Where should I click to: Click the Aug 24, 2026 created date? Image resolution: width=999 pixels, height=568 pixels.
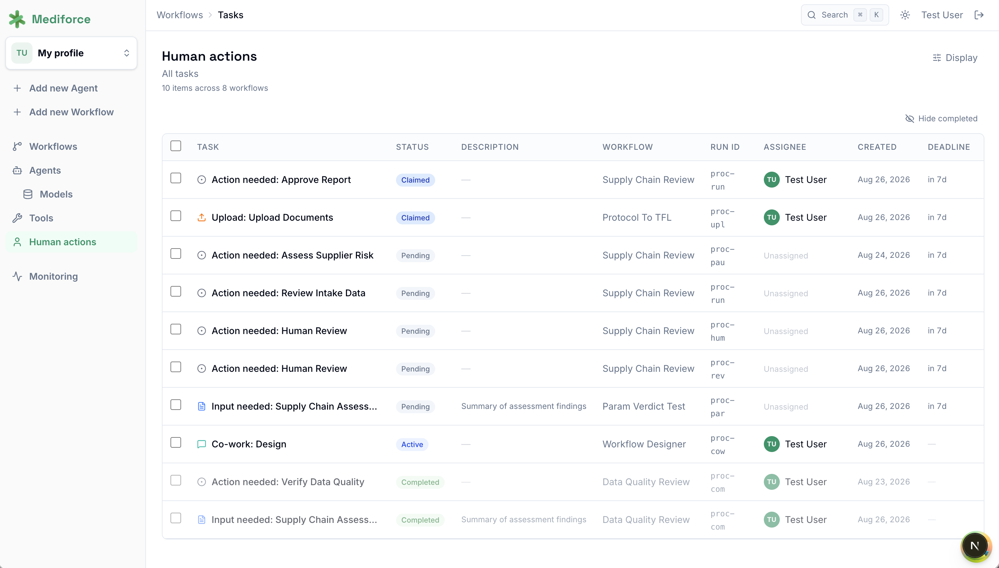[884, 255]
